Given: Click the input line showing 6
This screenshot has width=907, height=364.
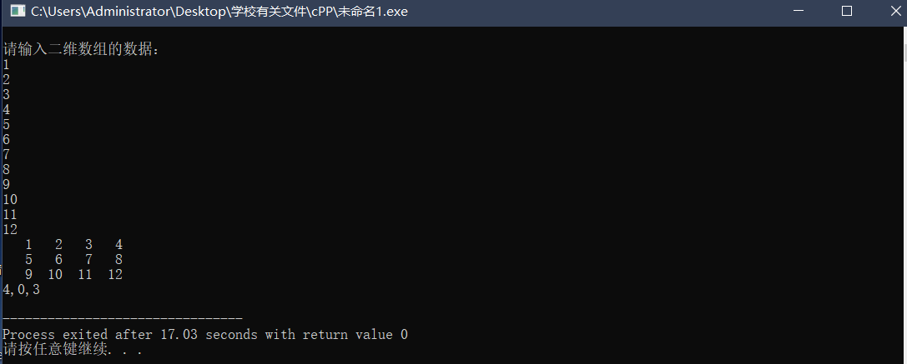Looking at the screenshot, I should point(7,139).
